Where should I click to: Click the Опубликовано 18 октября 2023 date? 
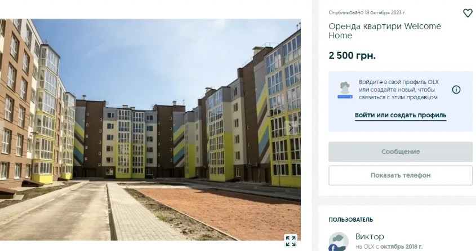(367, 12)
